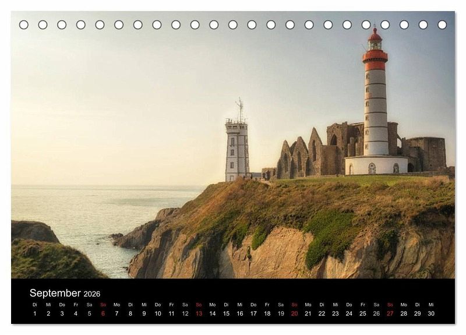Click the red 'So' label above 27
This screenshot has height=335, width=466.
tap(390, 305)
